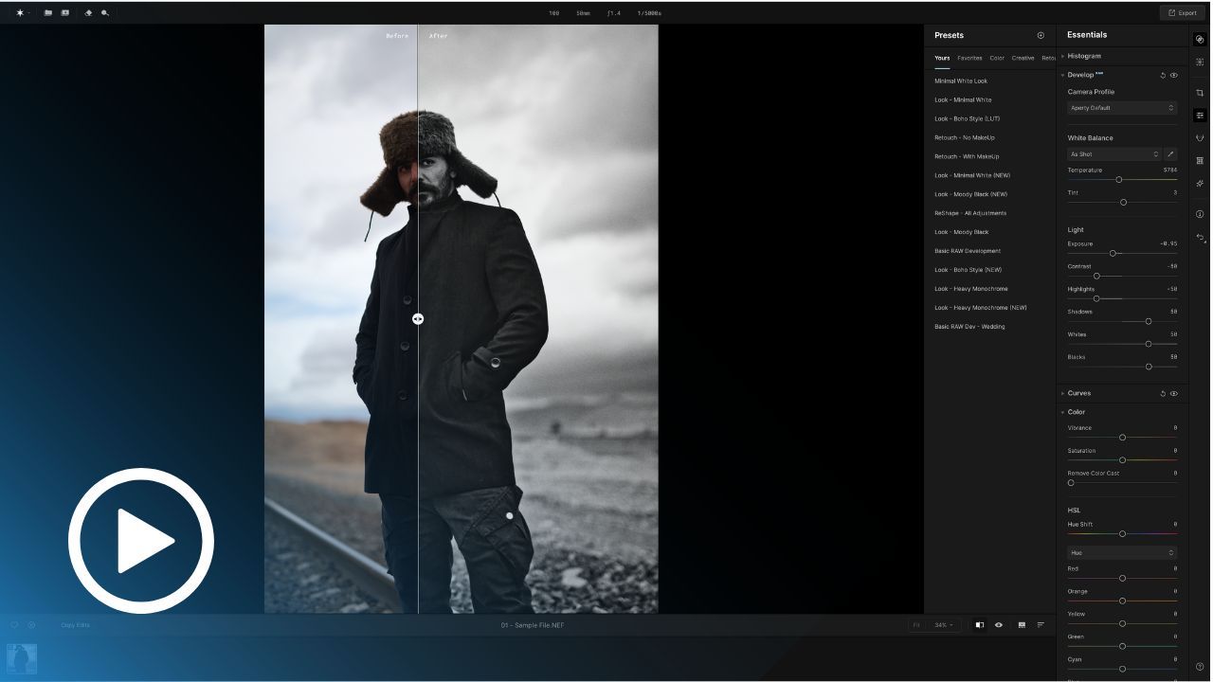Switch to the Creative presets tab
Screen dimensions: 1213x682
click(x=1023, y=58)
